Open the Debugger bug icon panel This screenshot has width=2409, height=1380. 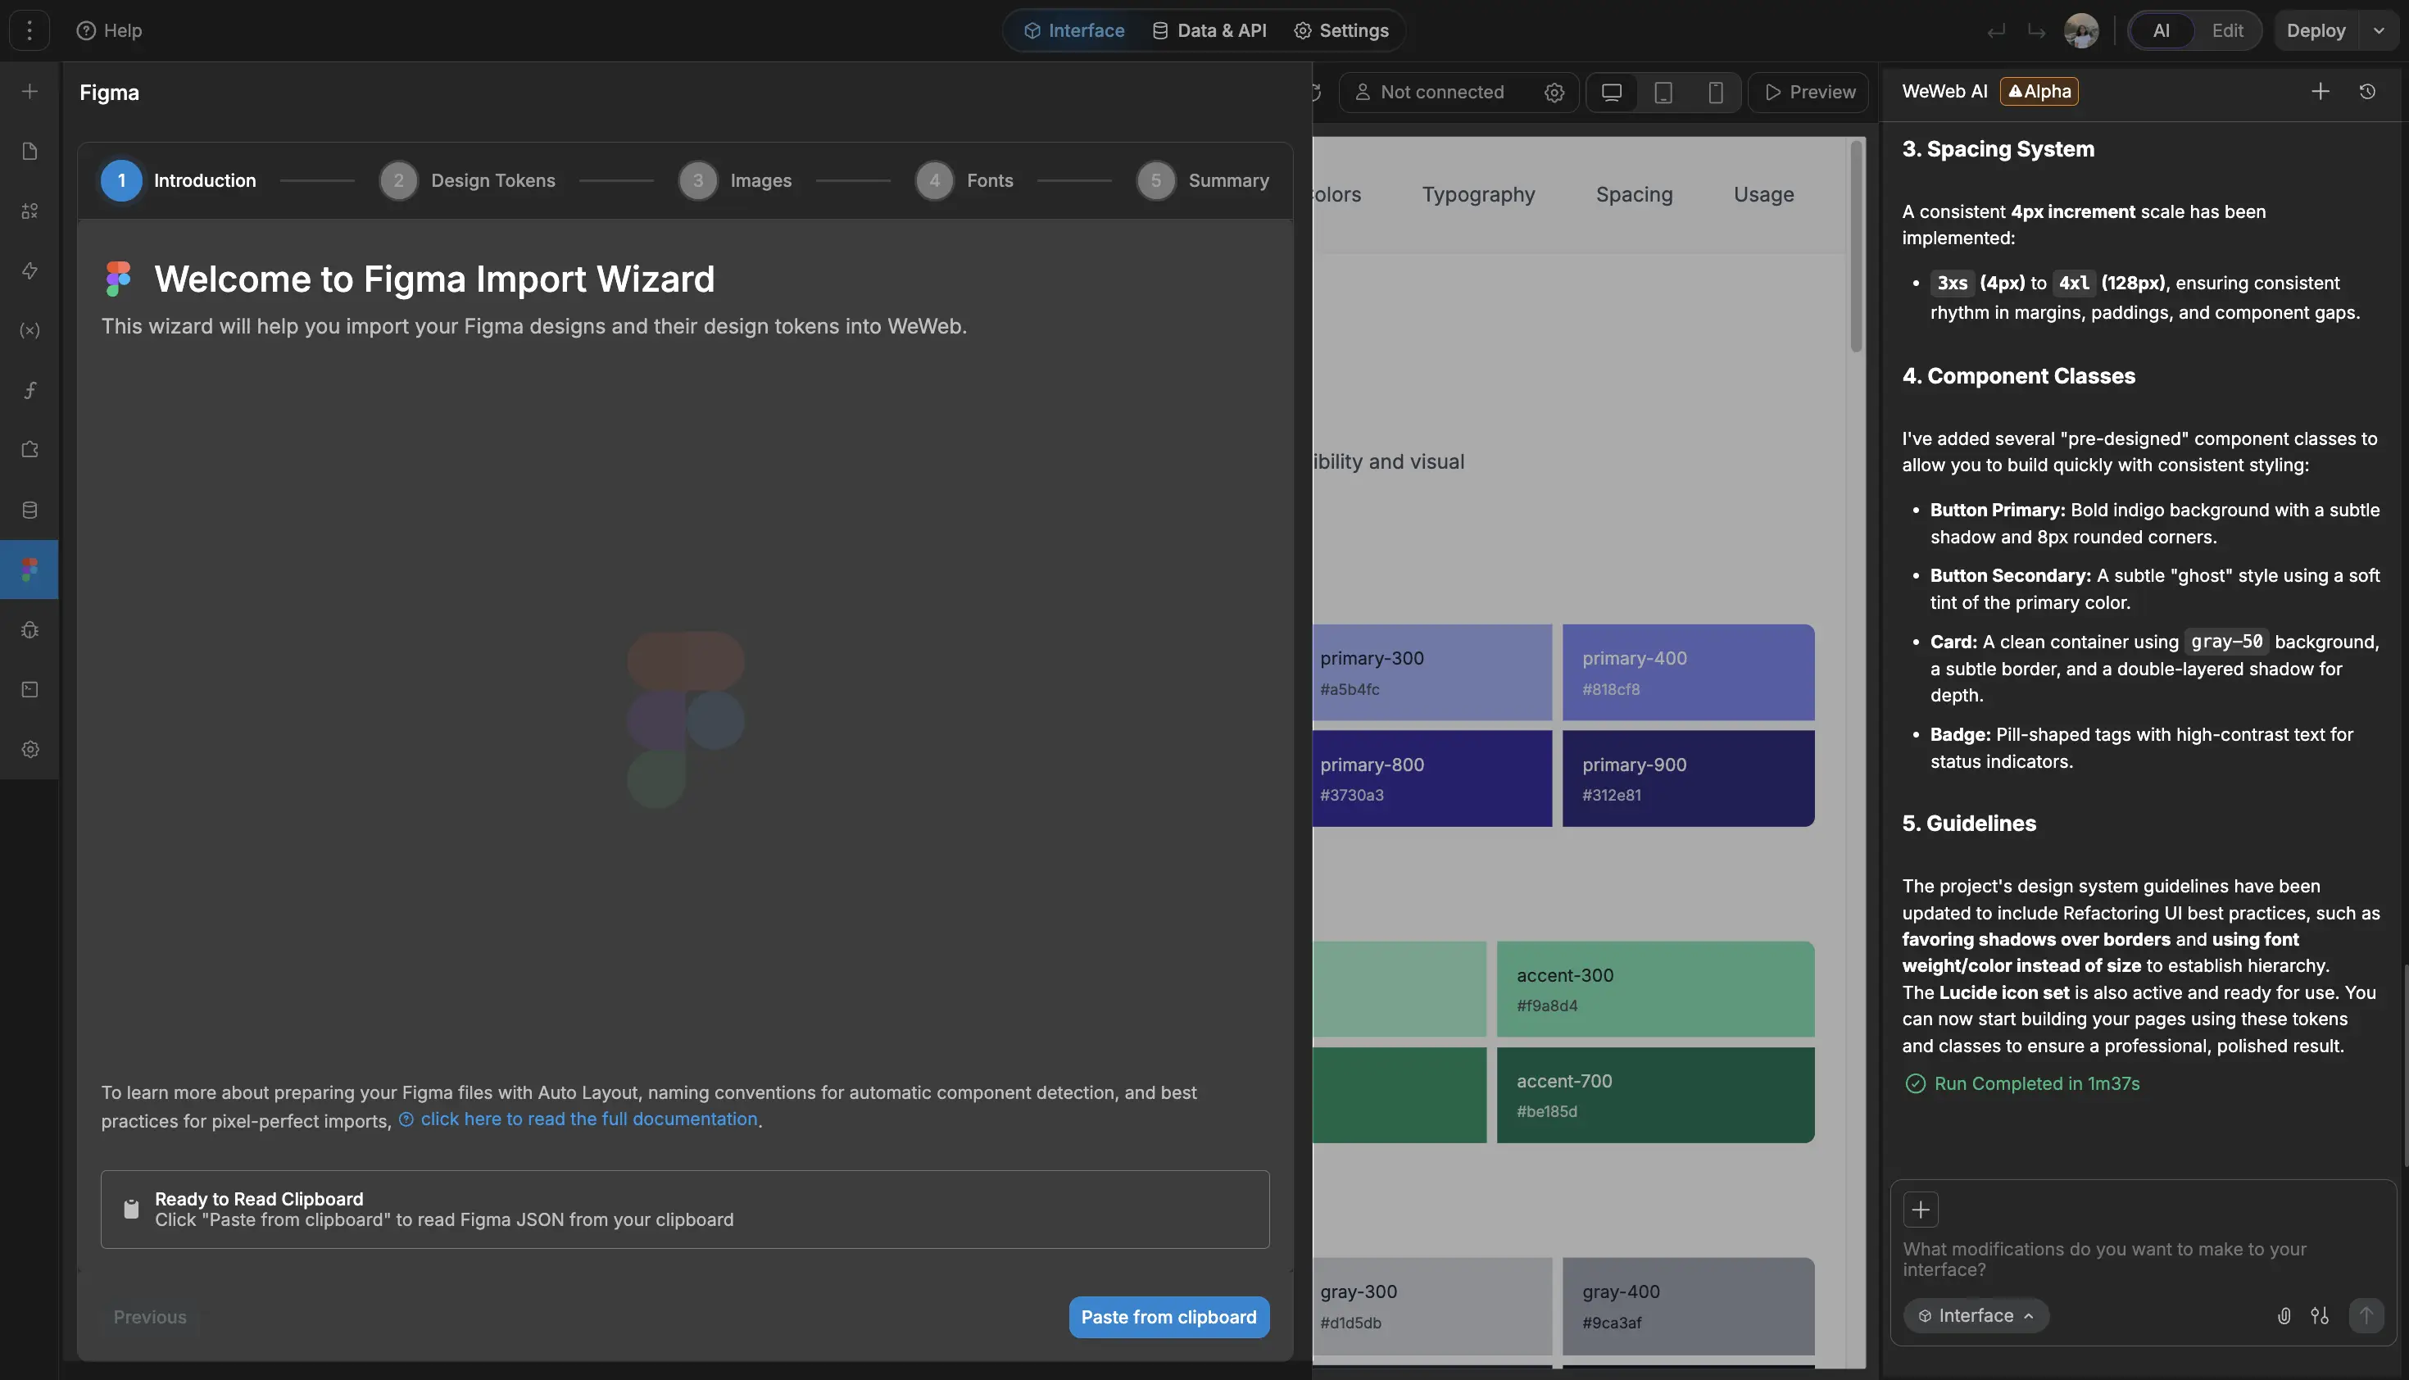tap(29, 629)
